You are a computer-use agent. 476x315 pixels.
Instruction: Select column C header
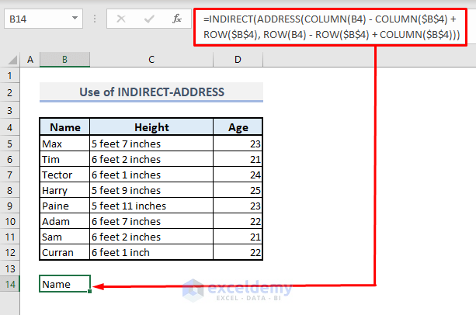point(151,60)
